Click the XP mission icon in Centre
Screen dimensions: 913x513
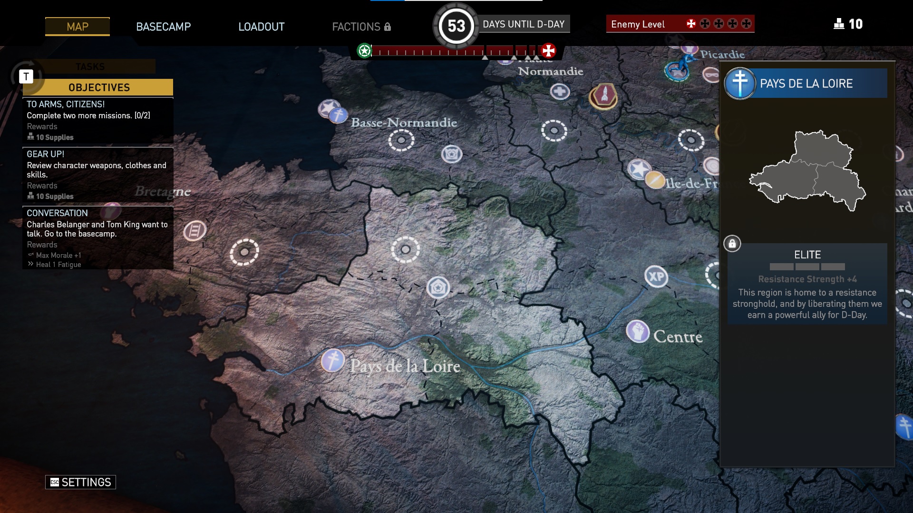coord(656,276)
